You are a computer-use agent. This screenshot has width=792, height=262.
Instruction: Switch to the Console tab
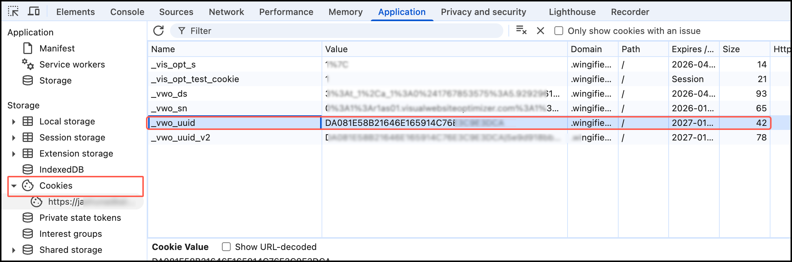(x=127, y=12)
